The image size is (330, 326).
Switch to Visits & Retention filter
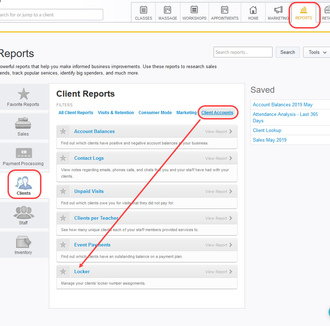coord(116,113)
